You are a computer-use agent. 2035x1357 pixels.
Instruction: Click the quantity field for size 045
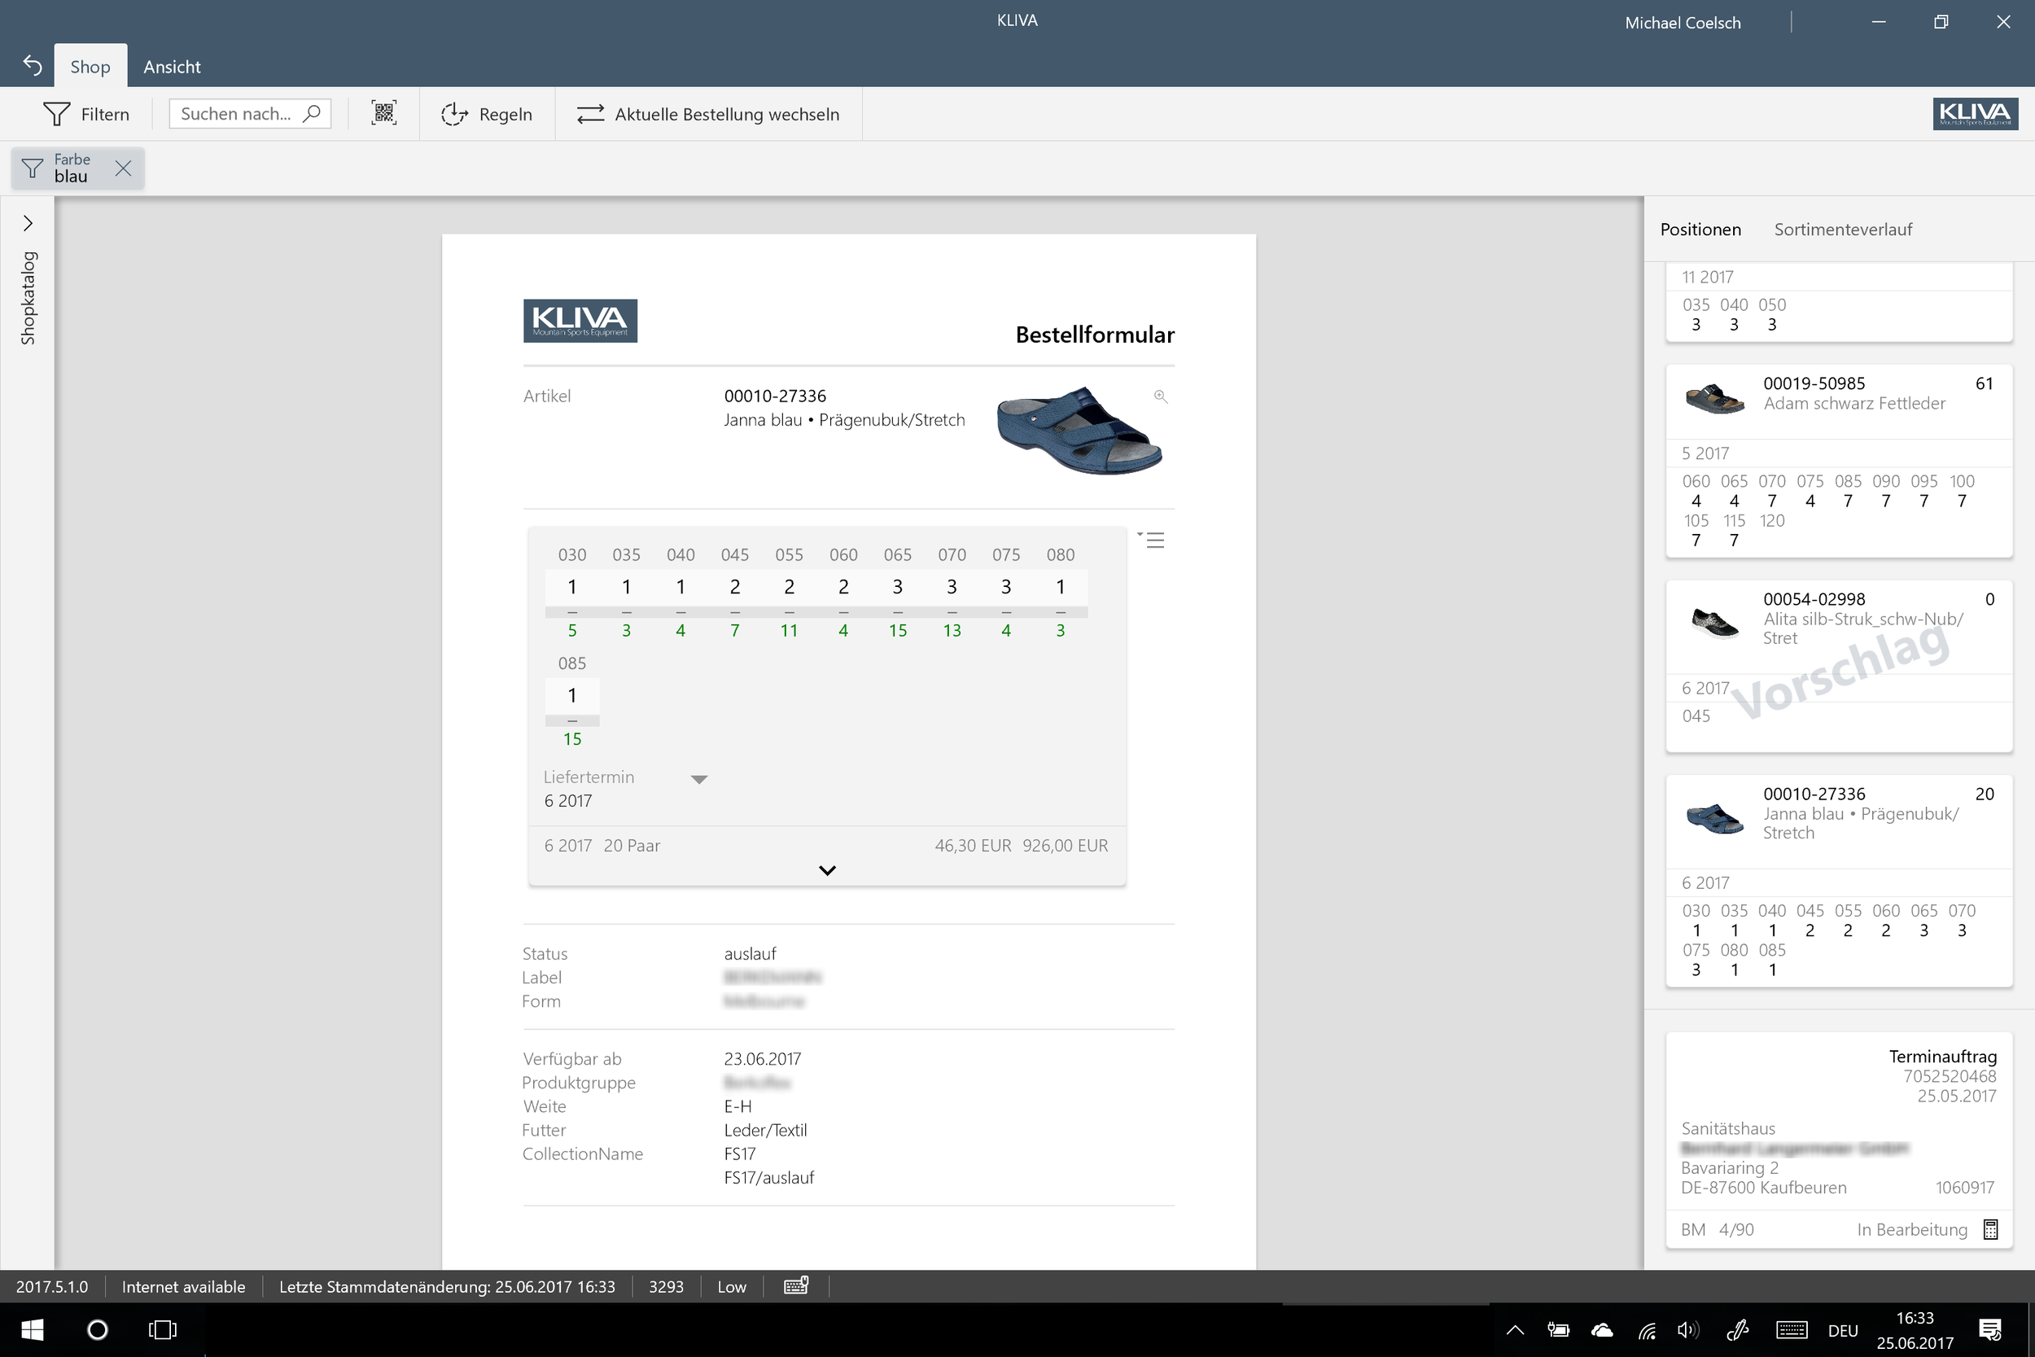(x=734, y=587)
